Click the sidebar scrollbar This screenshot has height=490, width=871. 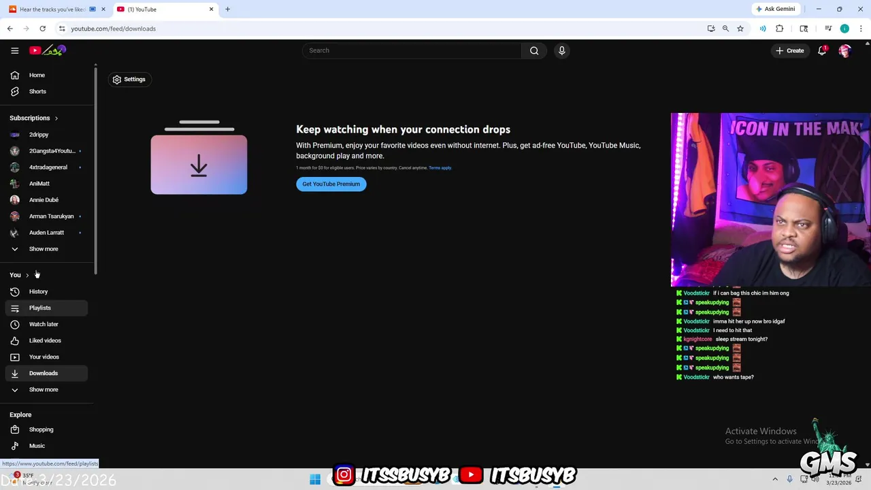[x=95, y=170]
